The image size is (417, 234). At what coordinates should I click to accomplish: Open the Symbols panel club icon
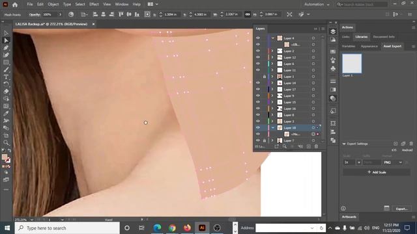[333, 68]
